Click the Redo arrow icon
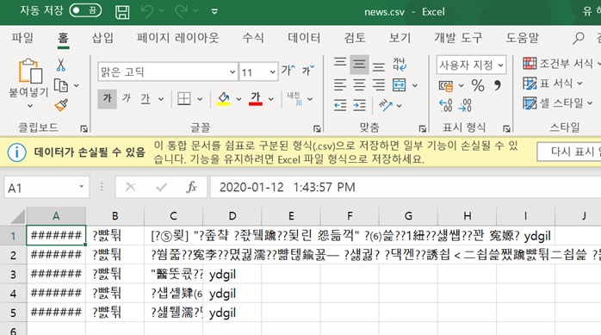 coord(181,11)
